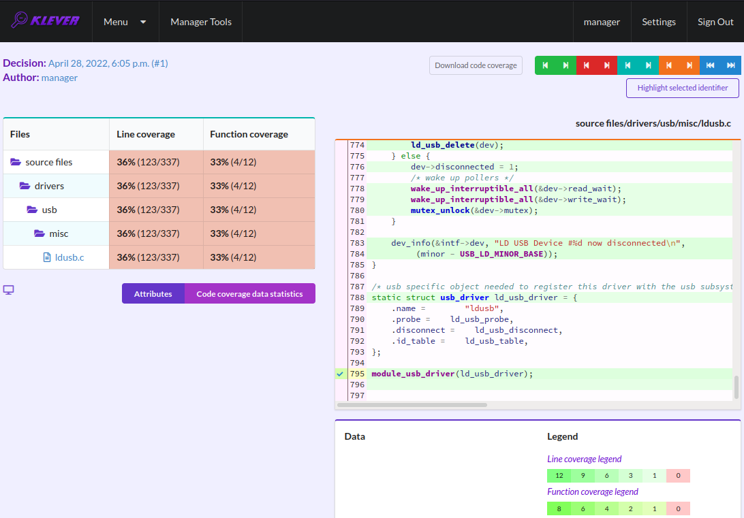Go to next red uncovered line
This screenshot has height=518, width=744.
(x=607, y=65)
